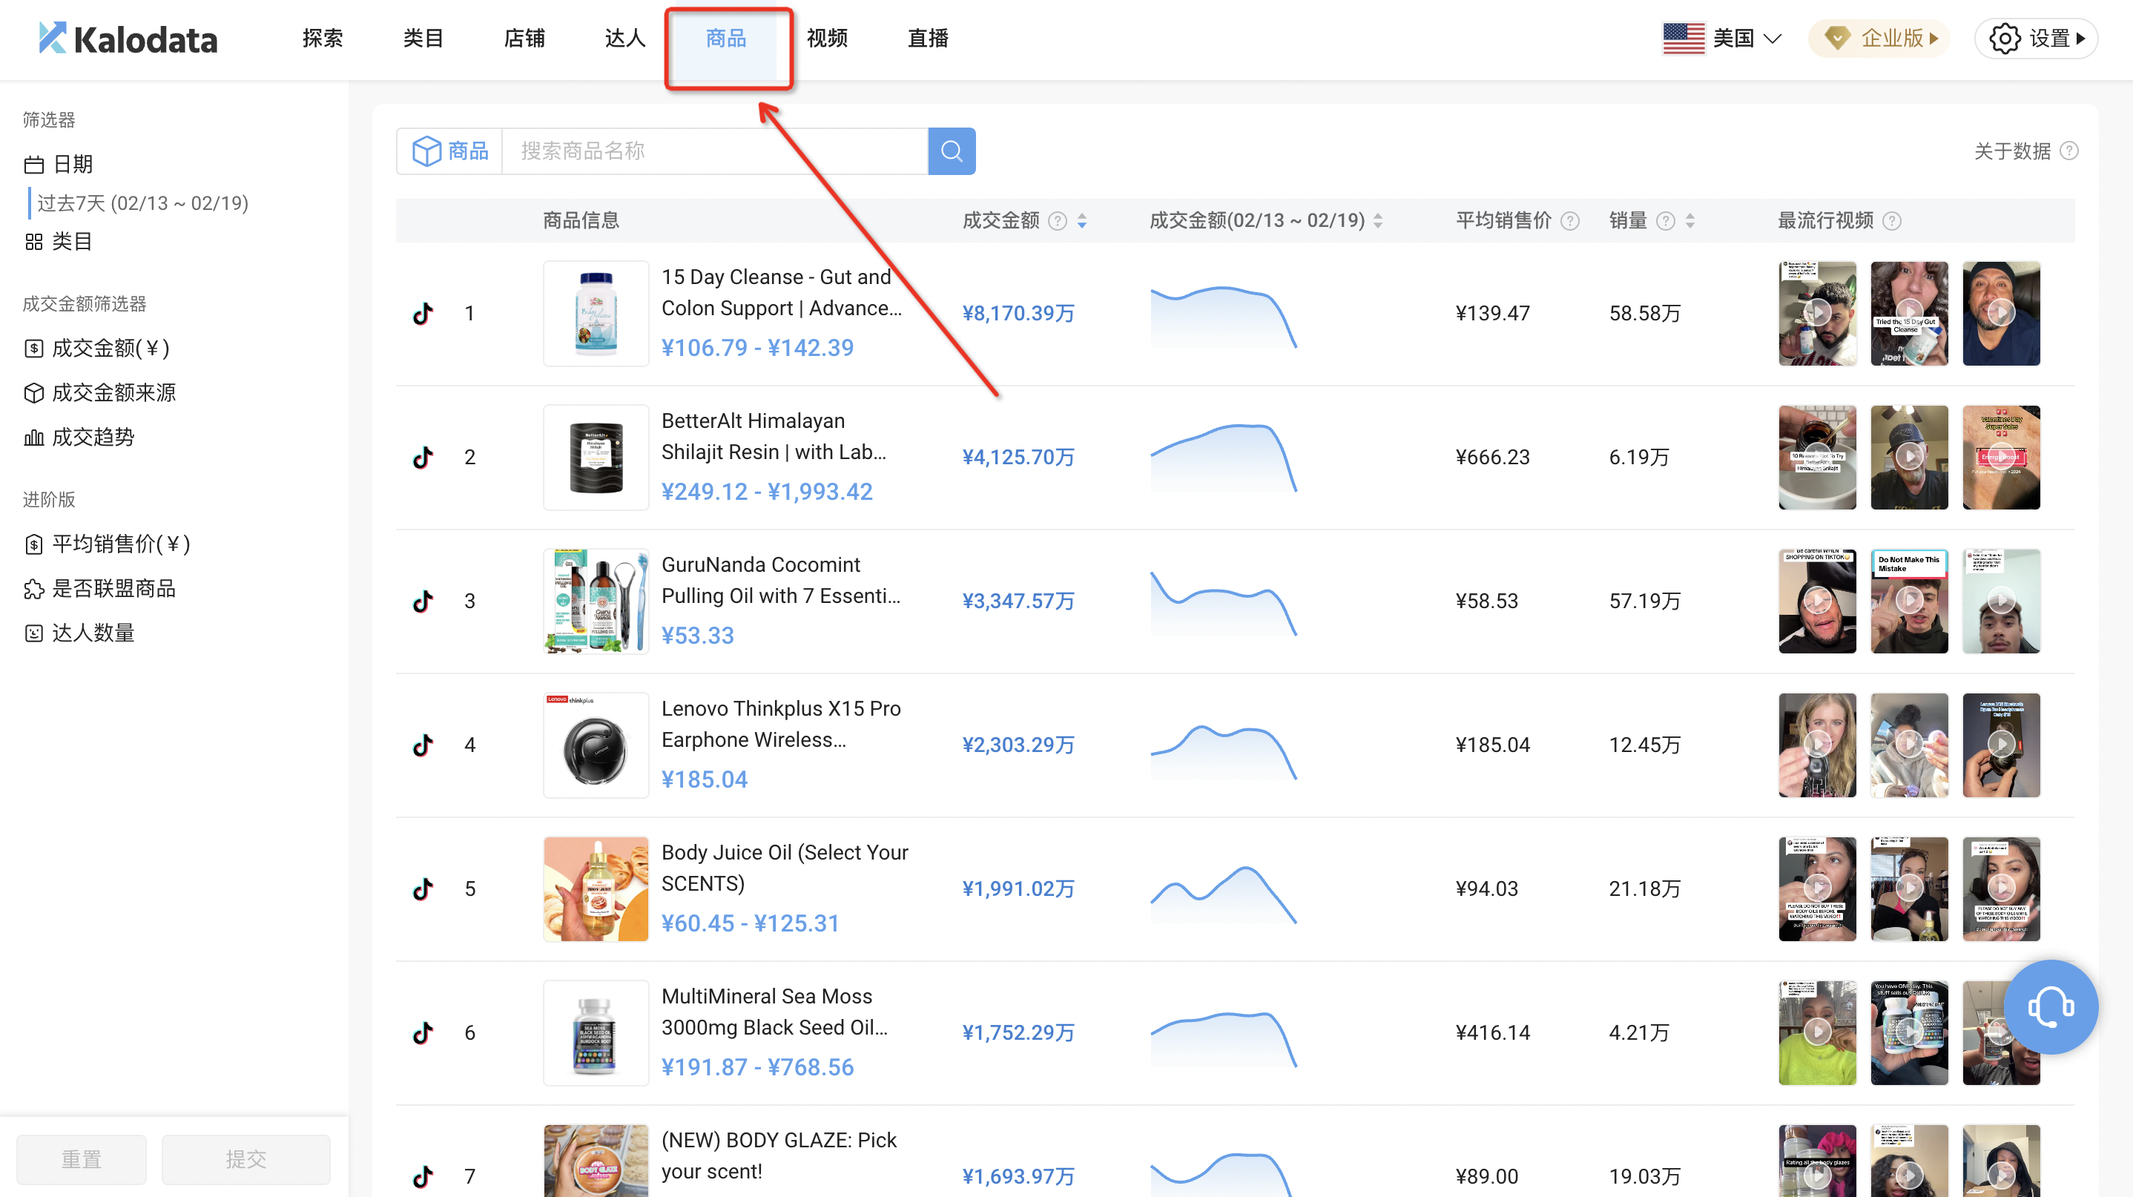Open the 探索 nav tab
Screen dimensions: 2133x1197
point(322,38)
